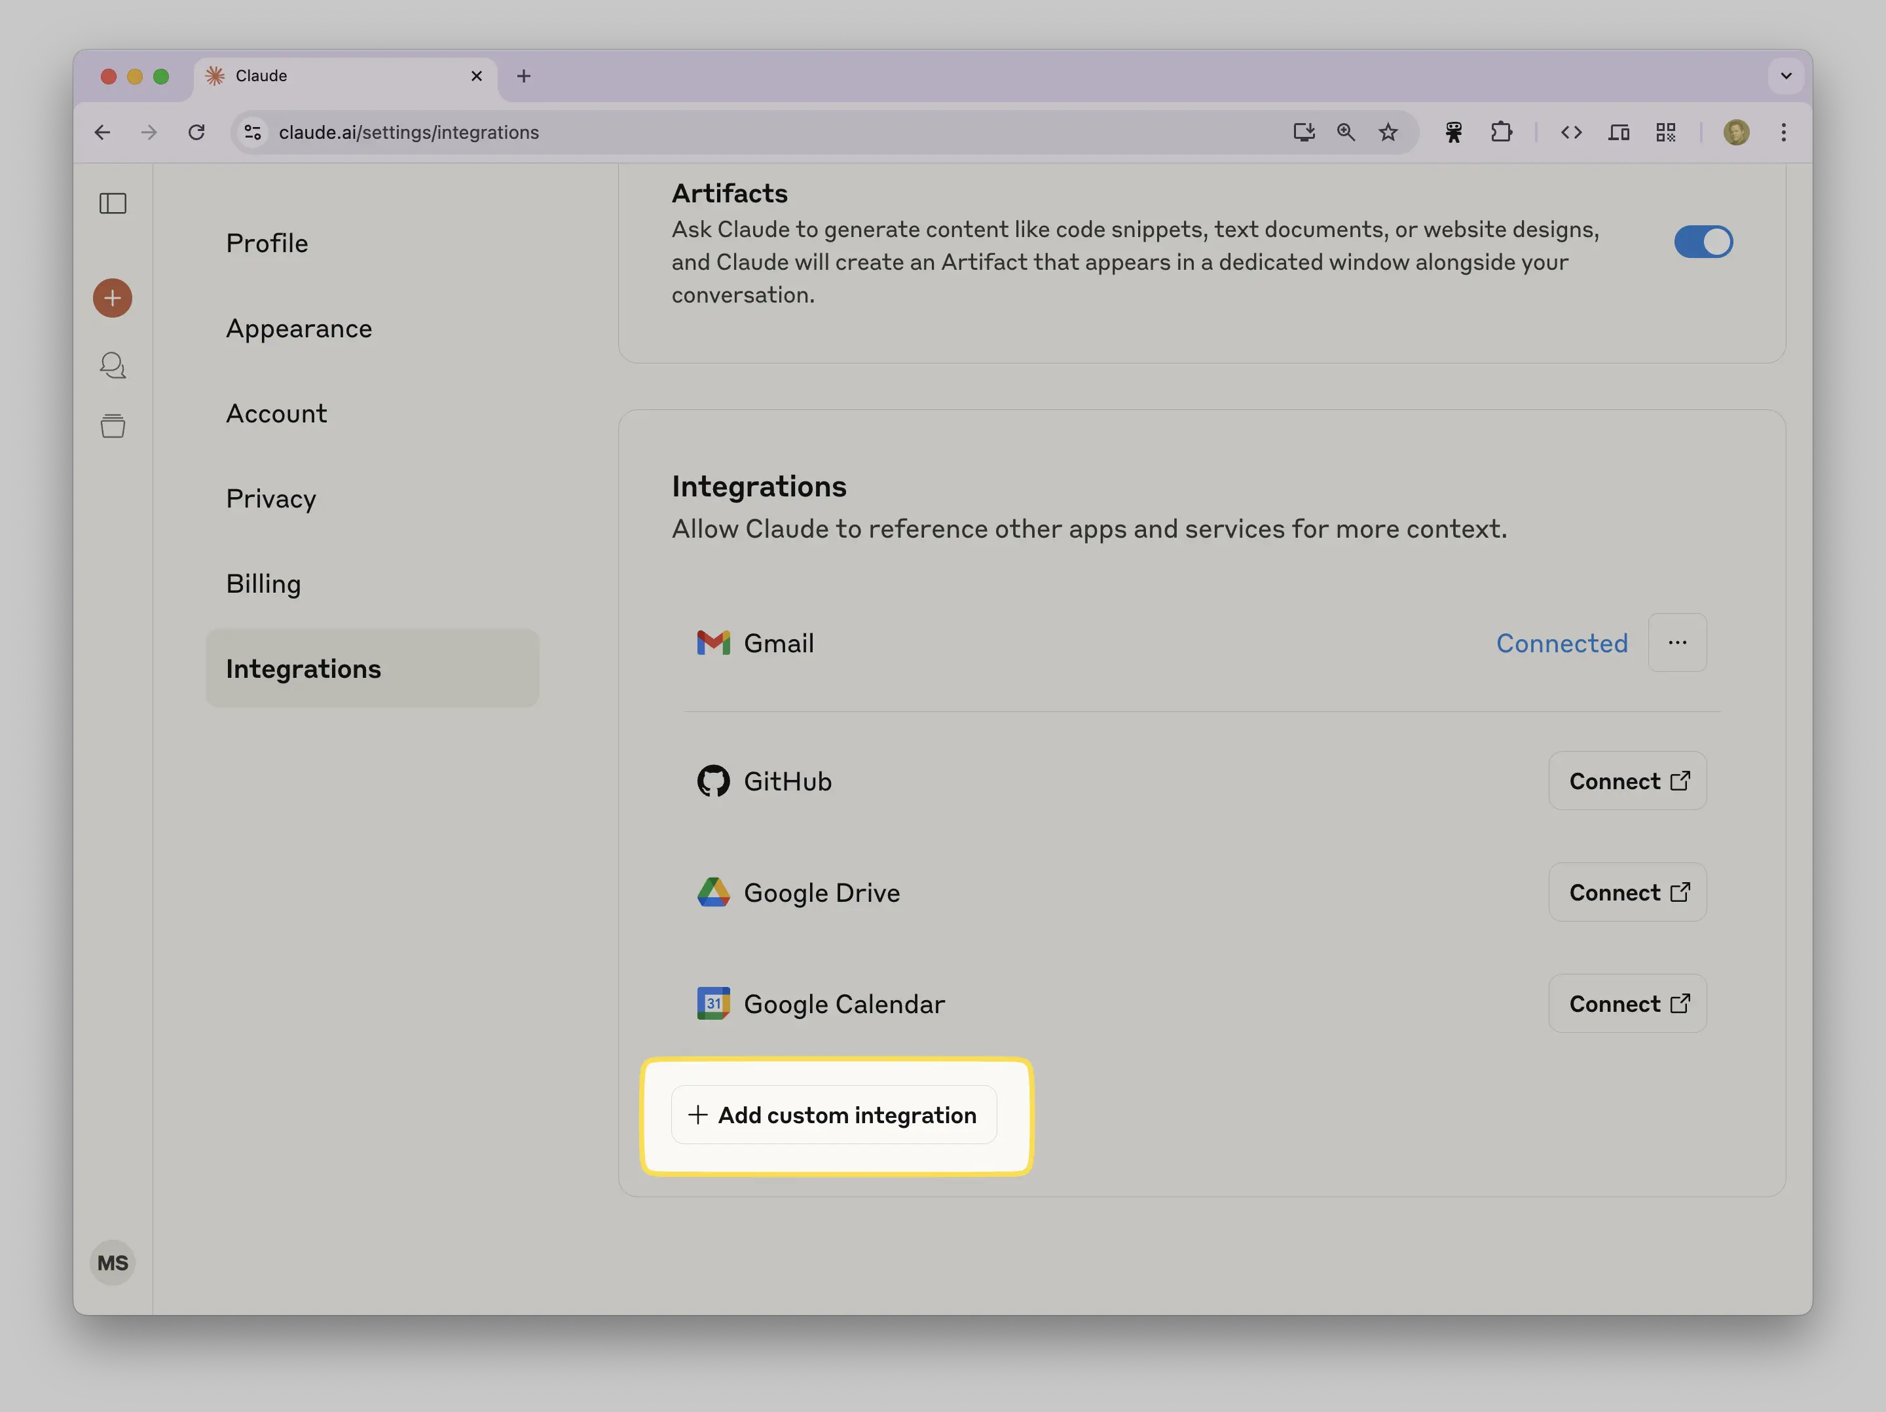
Task: Disable the Artifacts toggle
Action: pos(1703,242)
